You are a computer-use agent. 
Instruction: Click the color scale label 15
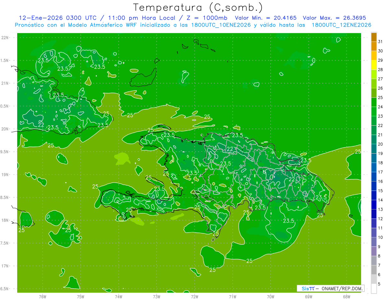click(381, 191)
